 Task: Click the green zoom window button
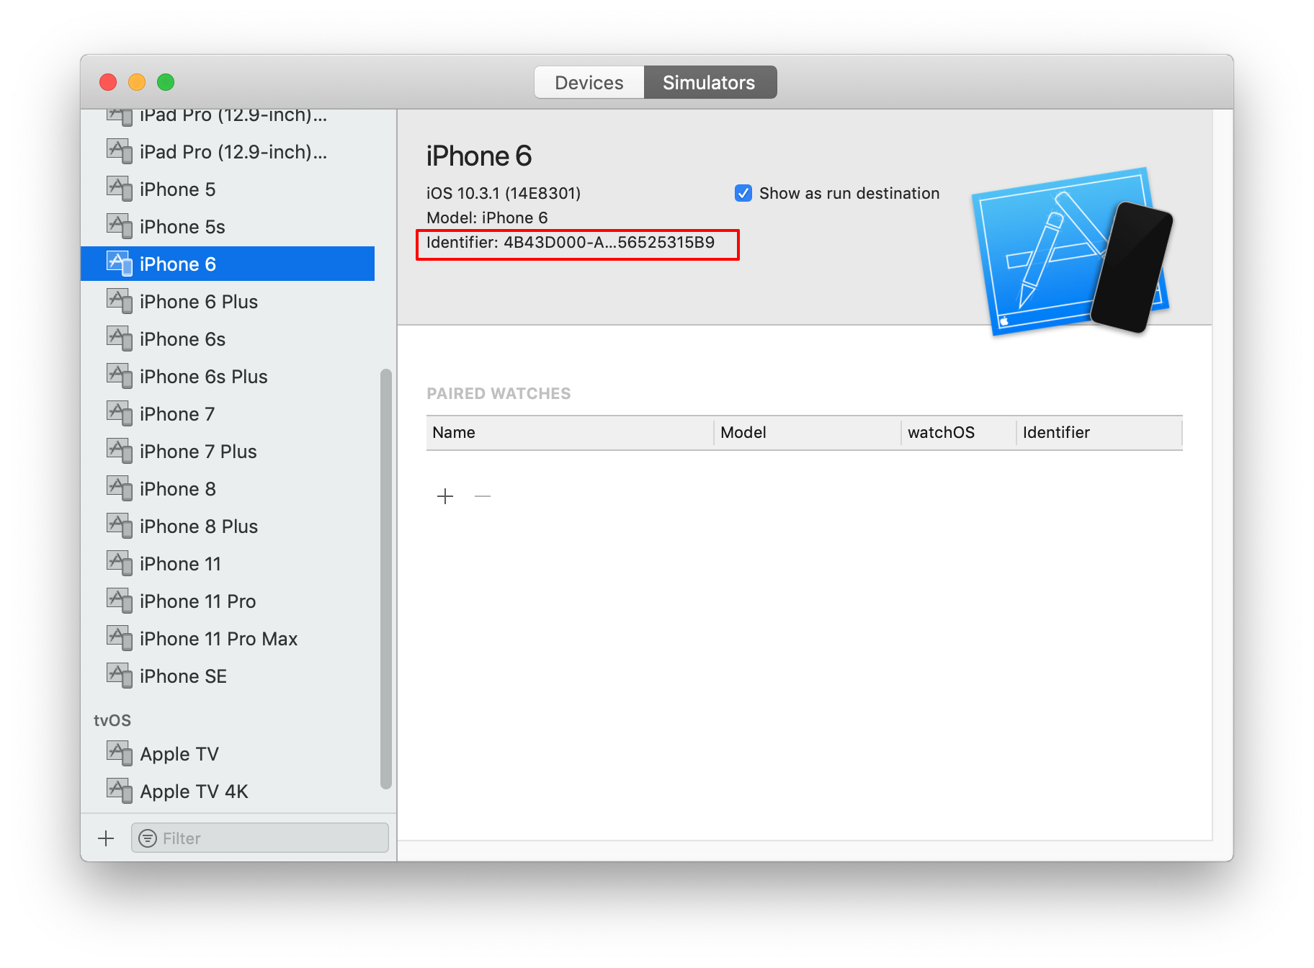[x=166, y=82]
